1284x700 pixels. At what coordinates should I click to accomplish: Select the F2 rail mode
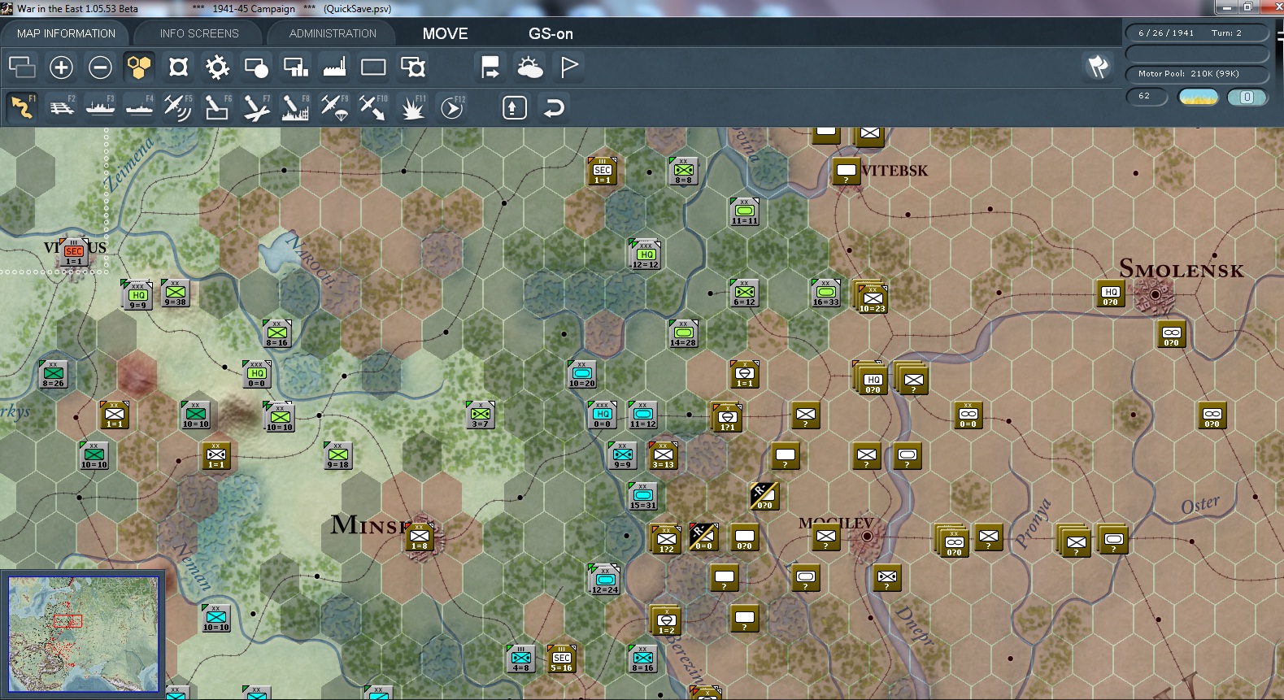click(61, 107)
